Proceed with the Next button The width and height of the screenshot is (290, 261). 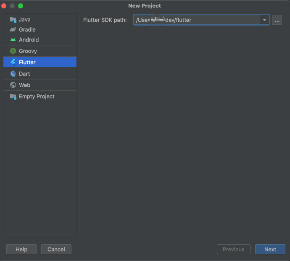tap(270, 249)
